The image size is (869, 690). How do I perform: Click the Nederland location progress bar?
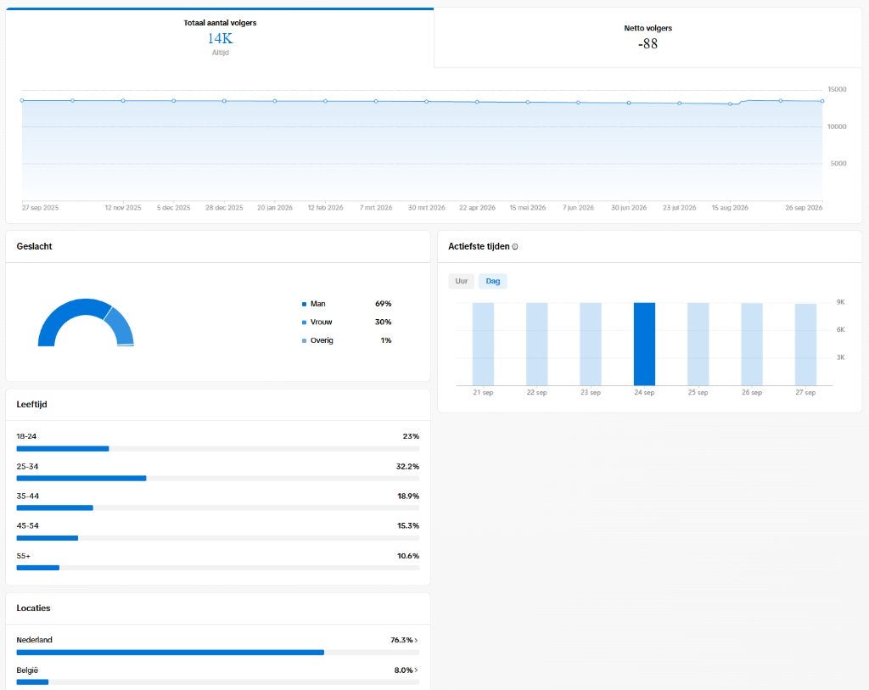click(218, 653)
